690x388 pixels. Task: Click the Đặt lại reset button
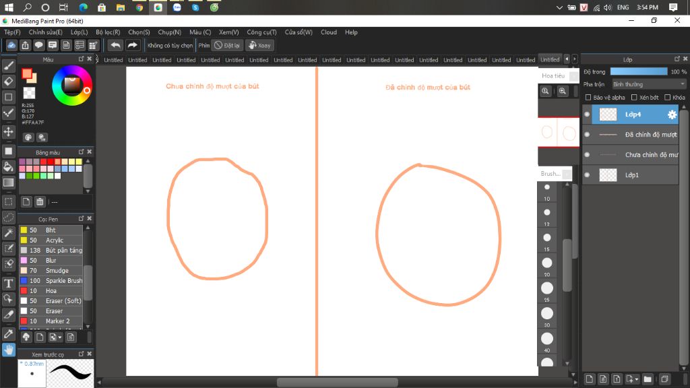pos(227,45)
